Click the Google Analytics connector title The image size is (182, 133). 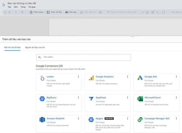point(105,77)
